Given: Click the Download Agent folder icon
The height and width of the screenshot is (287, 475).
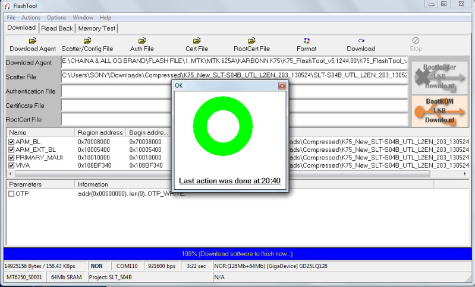Looking at the screenshot, I should (x=33, y=40).
